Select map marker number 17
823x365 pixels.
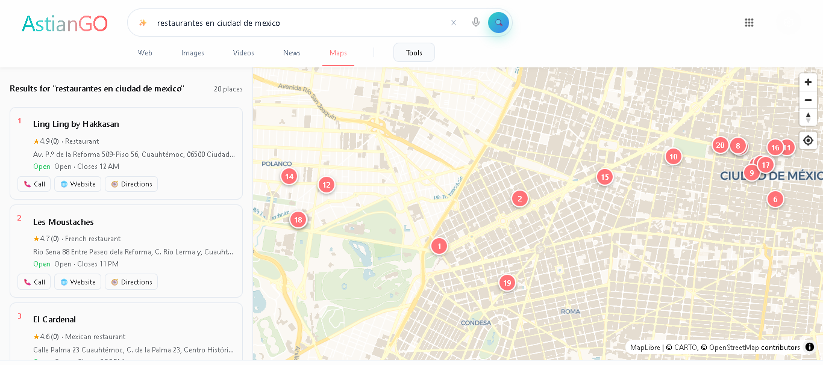[x=765, y=165]
